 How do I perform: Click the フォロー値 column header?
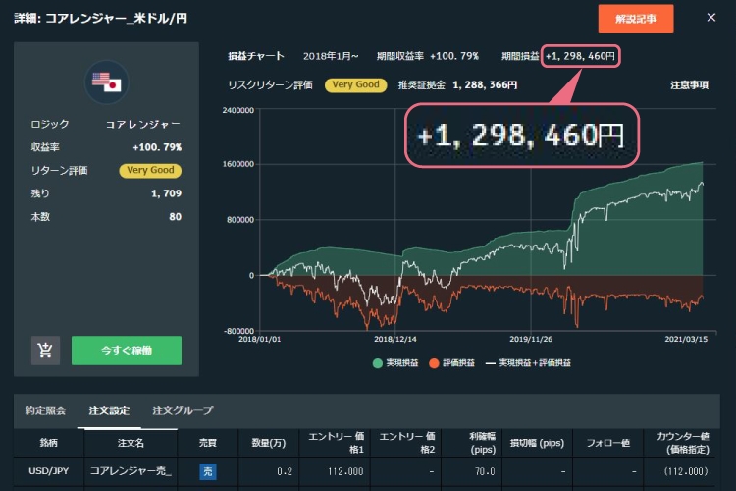(608, 443)
